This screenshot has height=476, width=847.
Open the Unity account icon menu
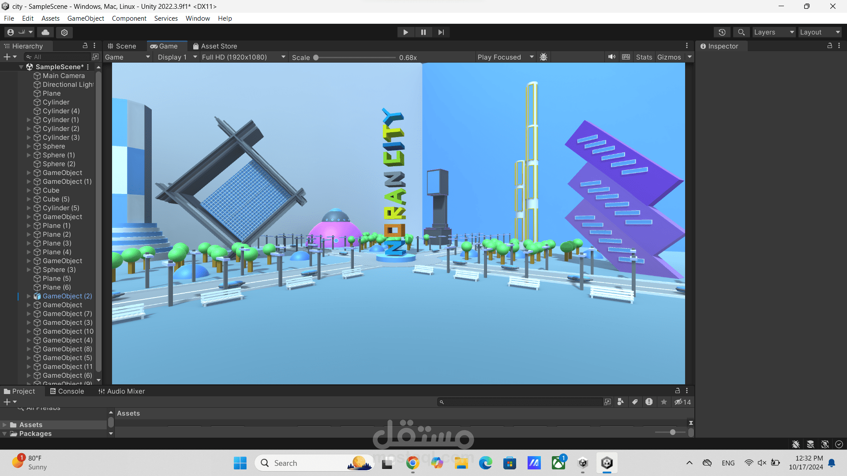(x=19, y=32)
